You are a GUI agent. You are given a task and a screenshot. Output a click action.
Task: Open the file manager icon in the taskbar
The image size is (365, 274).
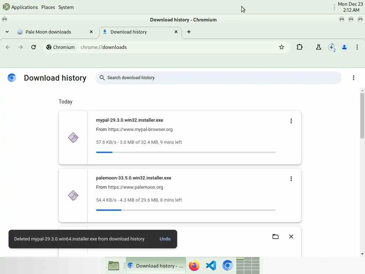[x=114, y=265]
